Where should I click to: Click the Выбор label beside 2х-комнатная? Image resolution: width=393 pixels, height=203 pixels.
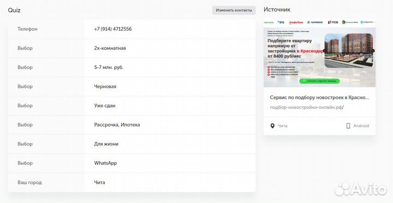click(x=25, y=48)
